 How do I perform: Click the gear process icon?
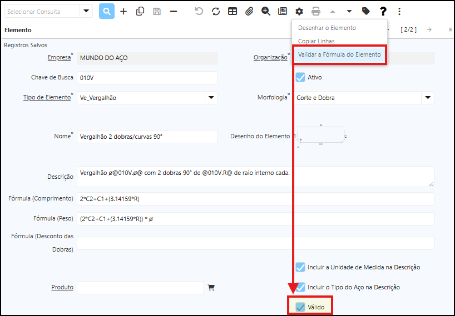(299, 11)
